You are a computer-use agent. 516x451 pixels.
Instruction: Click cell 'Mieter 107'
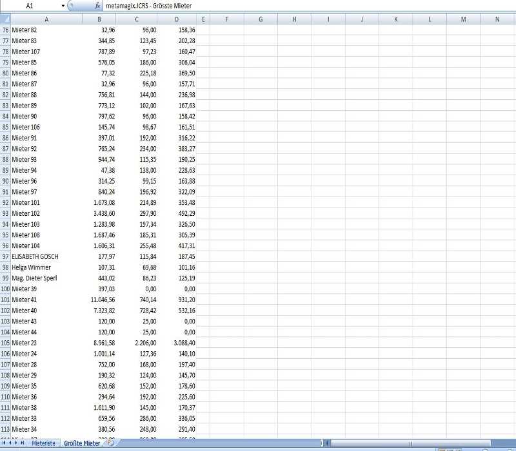coord(46,52)
